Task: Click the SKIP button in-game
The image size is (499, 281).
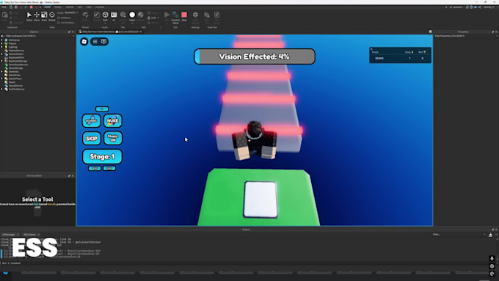Action: tap(92, 138)
